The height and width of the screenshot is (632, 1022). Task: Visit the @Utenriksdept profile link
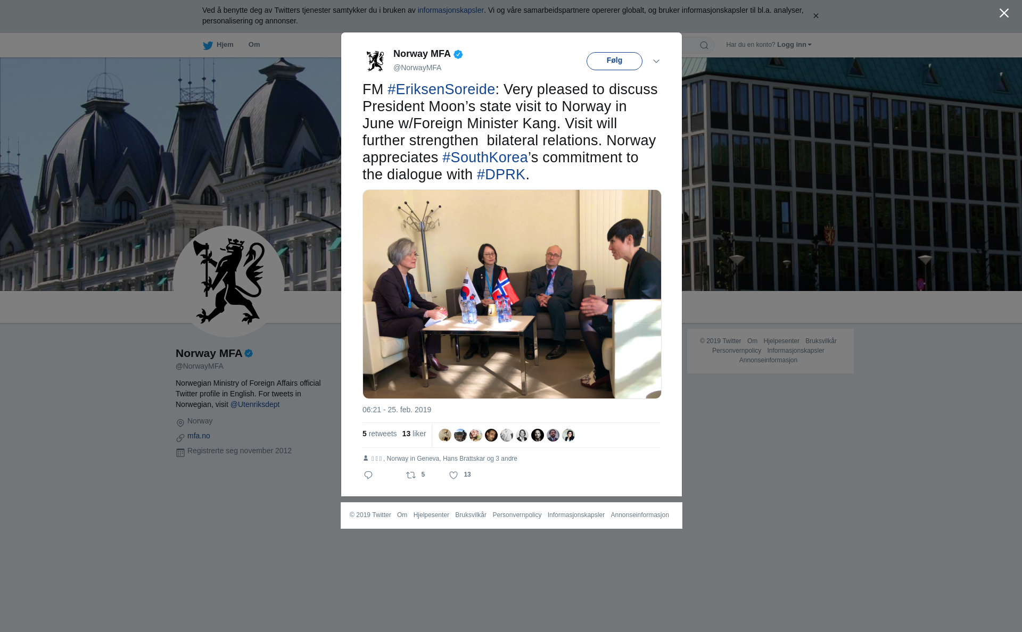click(x=255, y=404)
